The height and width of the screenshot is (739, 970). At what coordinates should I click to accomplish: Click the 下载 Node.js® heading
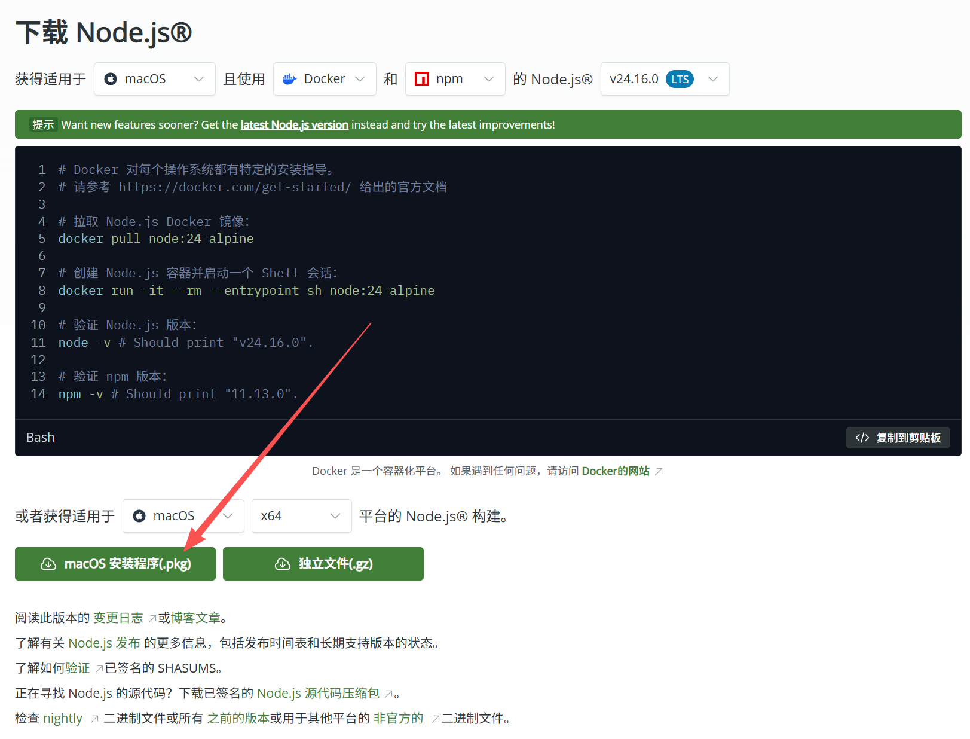(103, 32)
